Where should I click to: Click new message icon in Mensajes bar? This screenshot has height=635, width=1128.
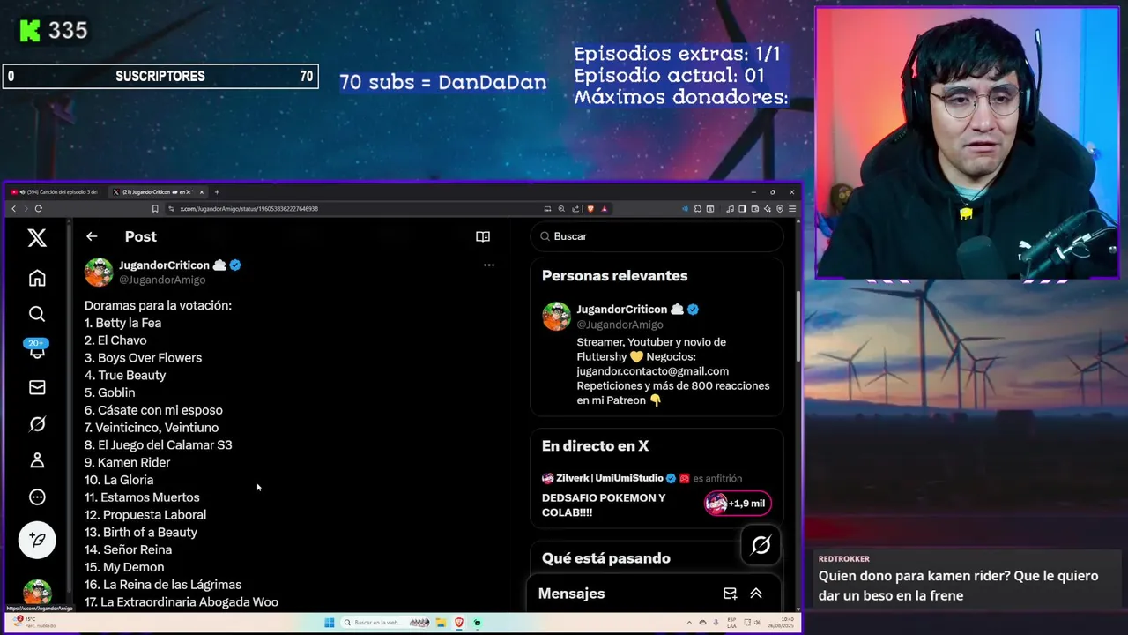pos(730,594)
